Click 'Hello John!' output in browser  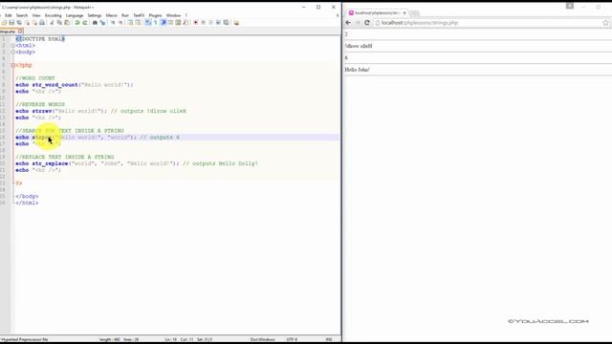(x=357, y=70)
